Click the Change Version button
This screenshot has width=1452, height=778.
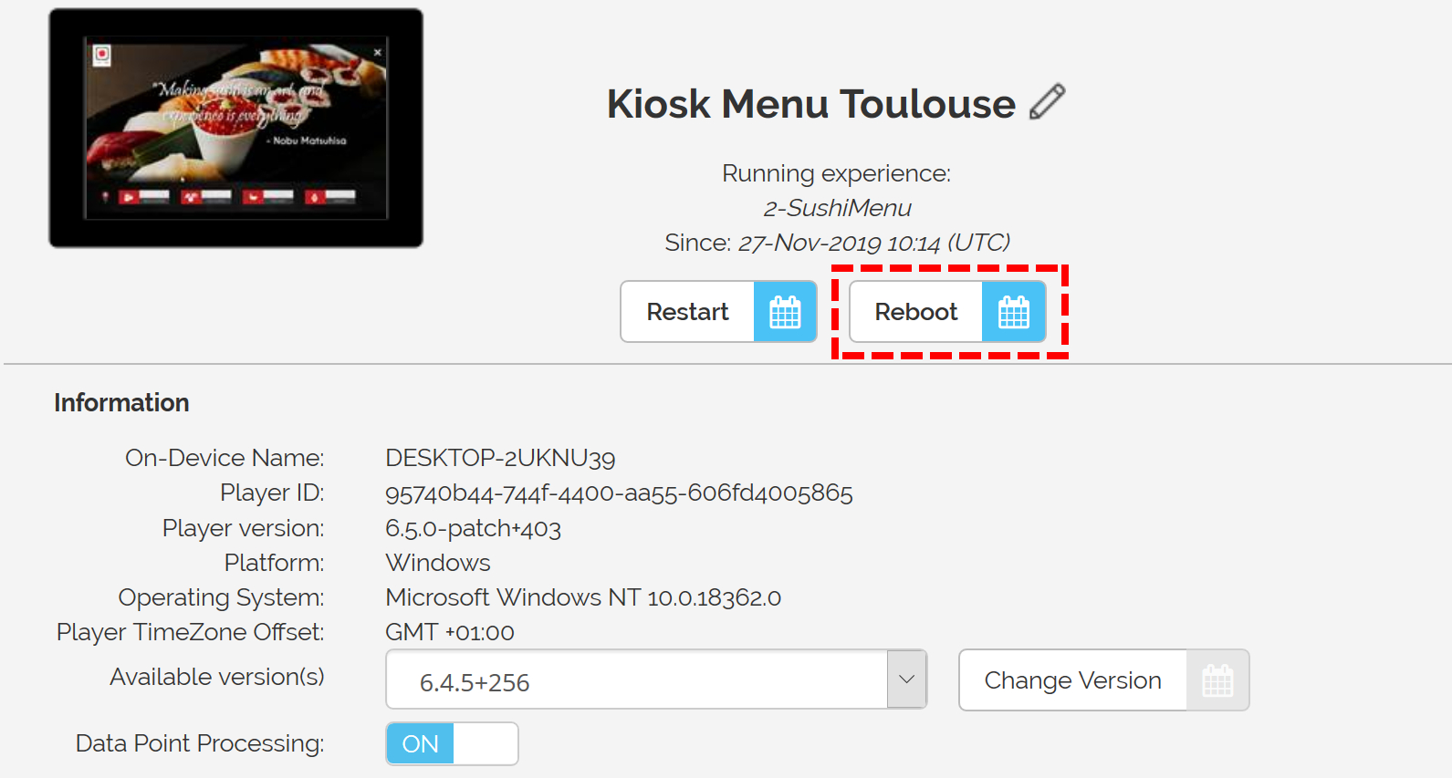[1072, 680]
